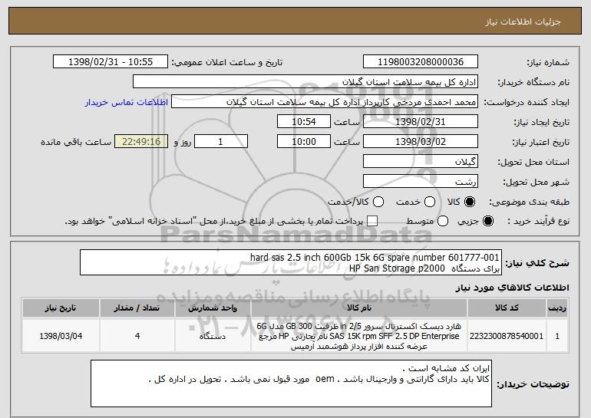Select the کالا/خدمت radio button
The height and width of the screenshot is (418, 591).
pos(378,202)
